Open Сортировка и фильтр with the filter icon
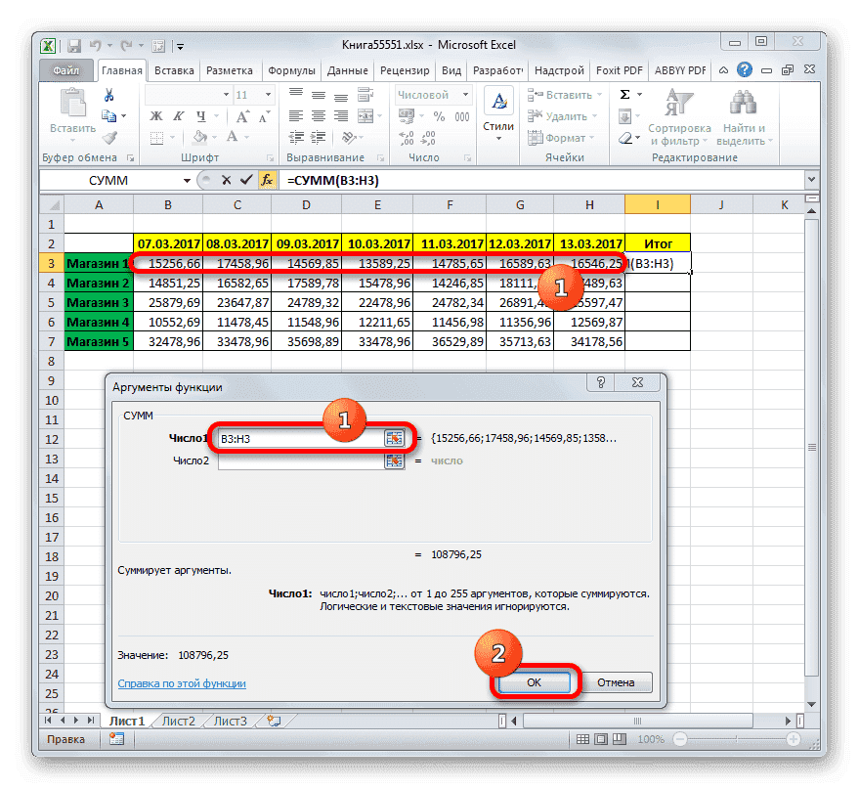The width and height of the screenshot is (859, 789). click(678, 101)
